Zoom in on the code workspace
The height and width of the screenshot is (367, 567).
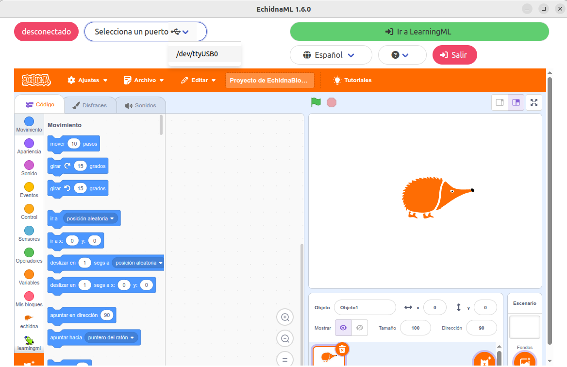click(285, 317)
